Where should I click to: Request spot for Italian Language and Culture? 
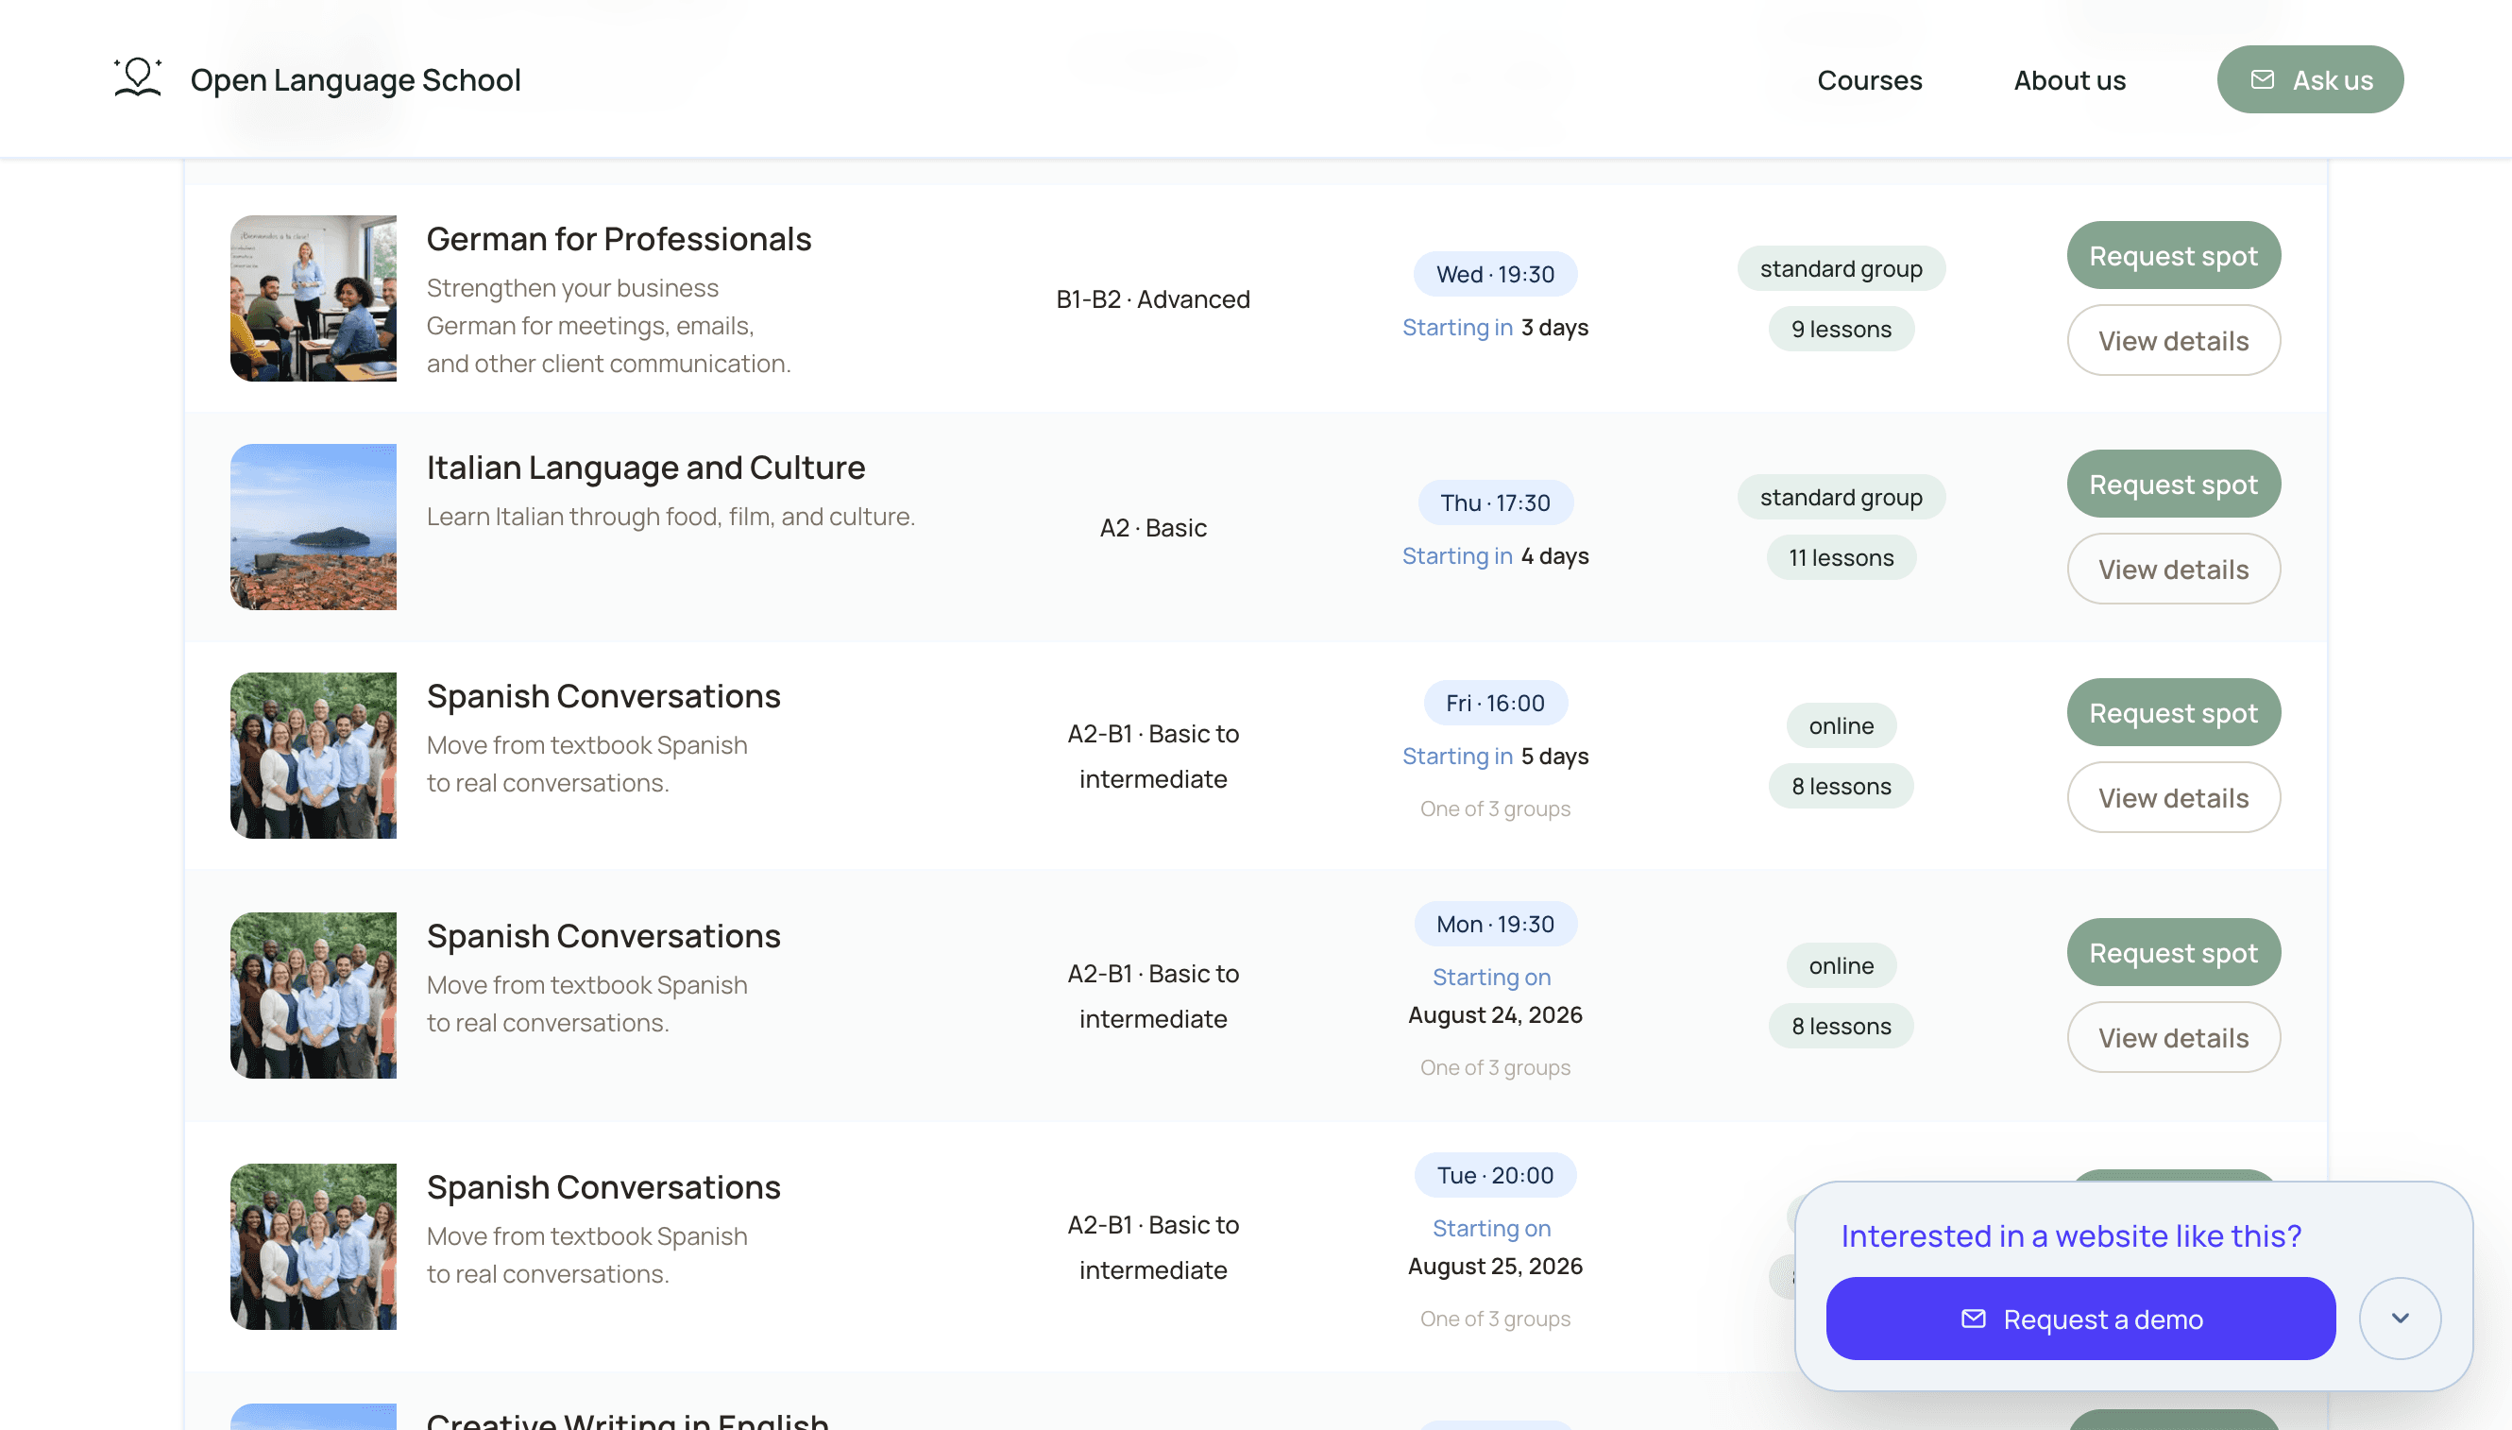(2173, 485)
